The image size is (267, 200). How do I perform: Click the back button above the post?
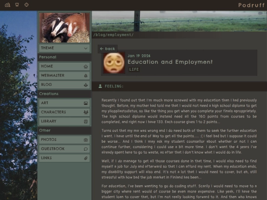point(108,49)
